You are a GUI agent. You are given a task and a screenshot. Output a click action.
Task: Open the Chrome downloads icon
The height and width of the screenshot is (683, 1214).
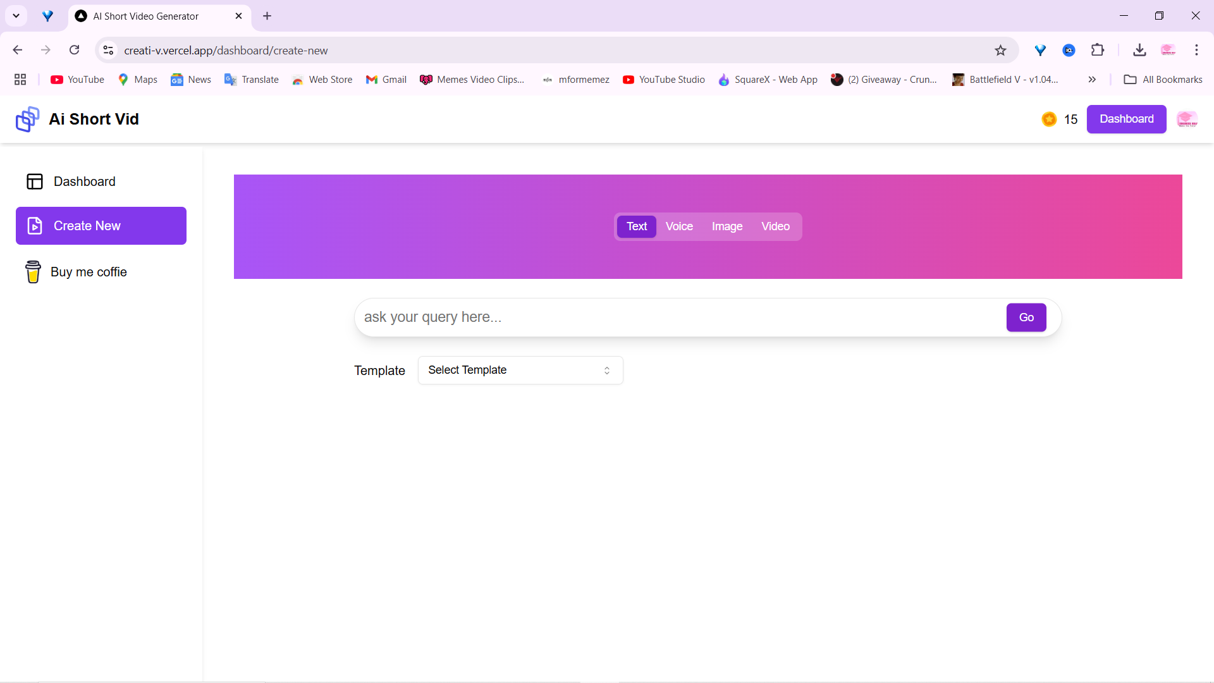(1139, 51)
